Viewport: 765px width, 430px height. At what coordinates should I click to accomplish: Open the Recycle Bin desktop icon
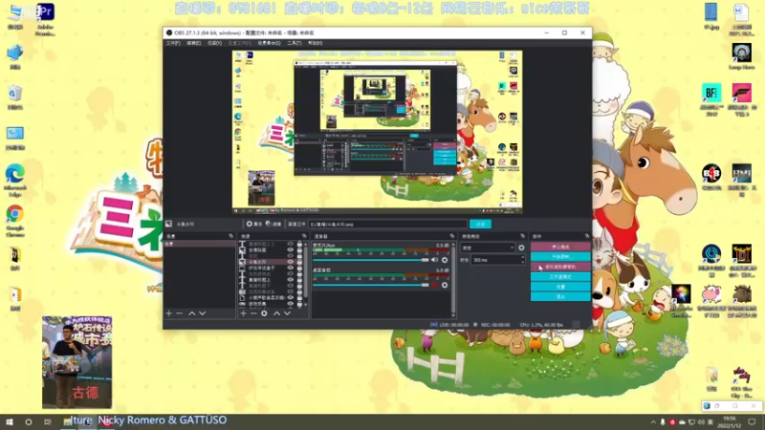[15, 97]
